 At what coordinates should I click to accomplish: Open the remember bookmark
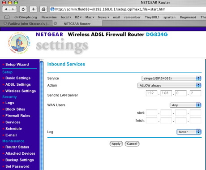(x=132, y=17)
